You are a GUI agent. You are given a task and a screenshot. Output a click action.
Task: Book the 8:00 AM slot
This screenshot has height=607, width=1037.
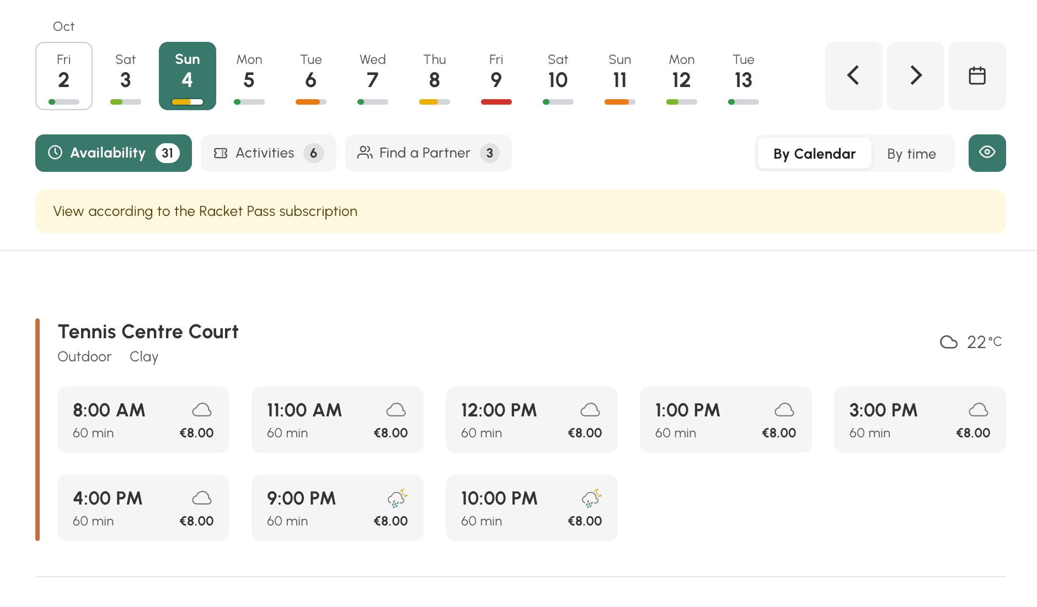[x=143, y=420]
